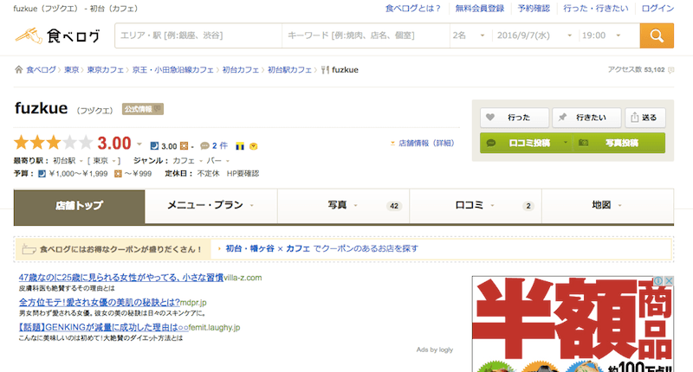693x372 pixels.
Task: Open the date 2016/9/7 dropdown
Action: click(x=534, y=35)
